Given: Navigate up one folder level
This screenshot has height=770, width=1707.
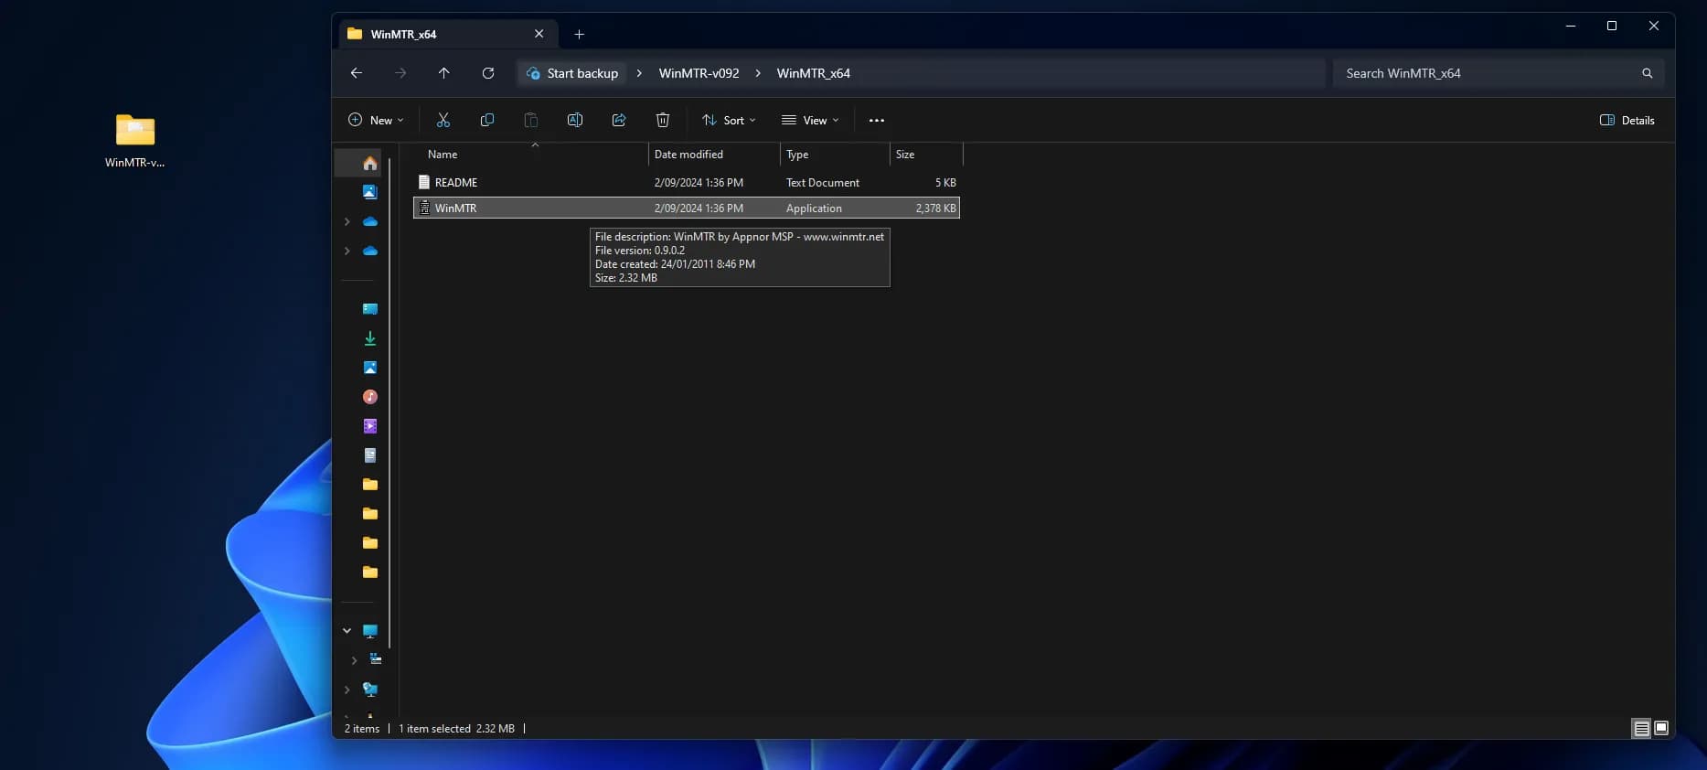Looking at the screenshot, I should tap(444, 73).
